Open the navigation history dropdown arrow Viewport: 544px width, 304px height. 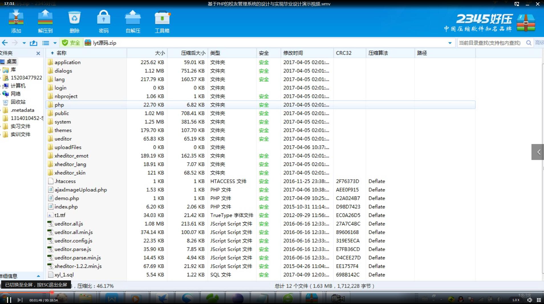pos(24,43)
